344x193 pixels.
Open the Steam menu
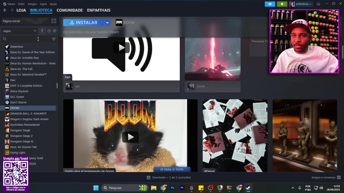click(11, 4)
